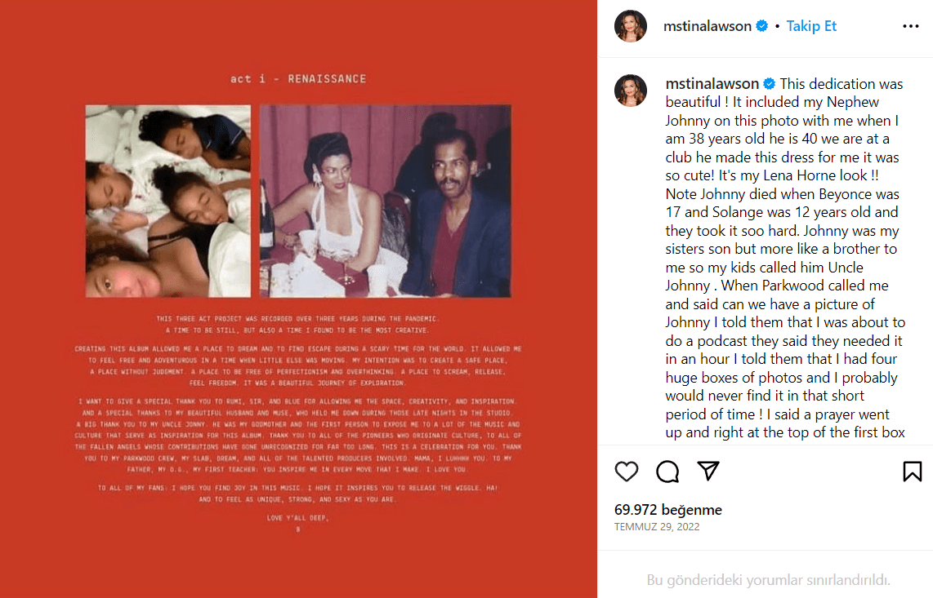Click the sleeping children photo on the left
The width and height of the screenshot is (933, 598).
[x=167, y=201]
